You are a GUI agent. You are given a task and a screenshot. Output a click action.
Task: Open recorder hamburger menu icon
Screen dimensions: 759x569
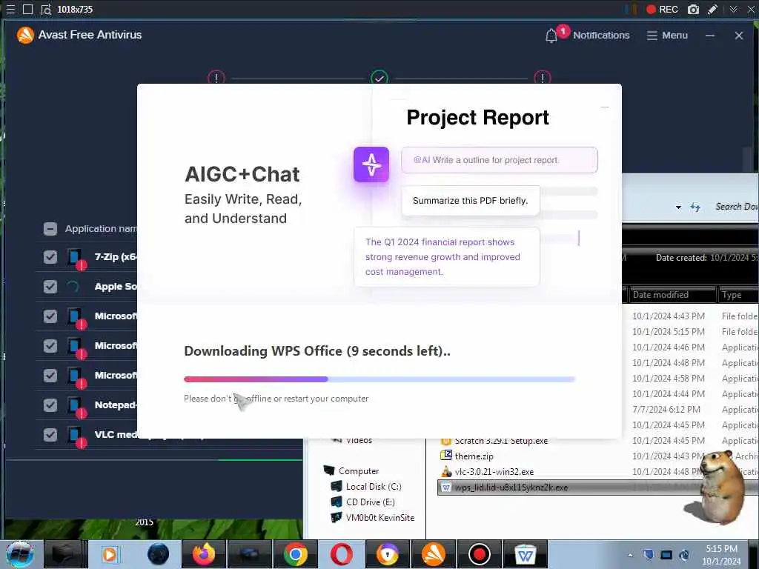point(10,9)
